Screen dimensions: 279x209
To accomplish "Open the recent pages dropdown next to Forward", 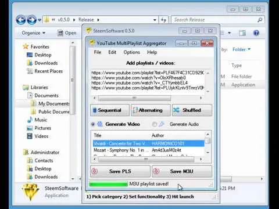I will [40, 20].
